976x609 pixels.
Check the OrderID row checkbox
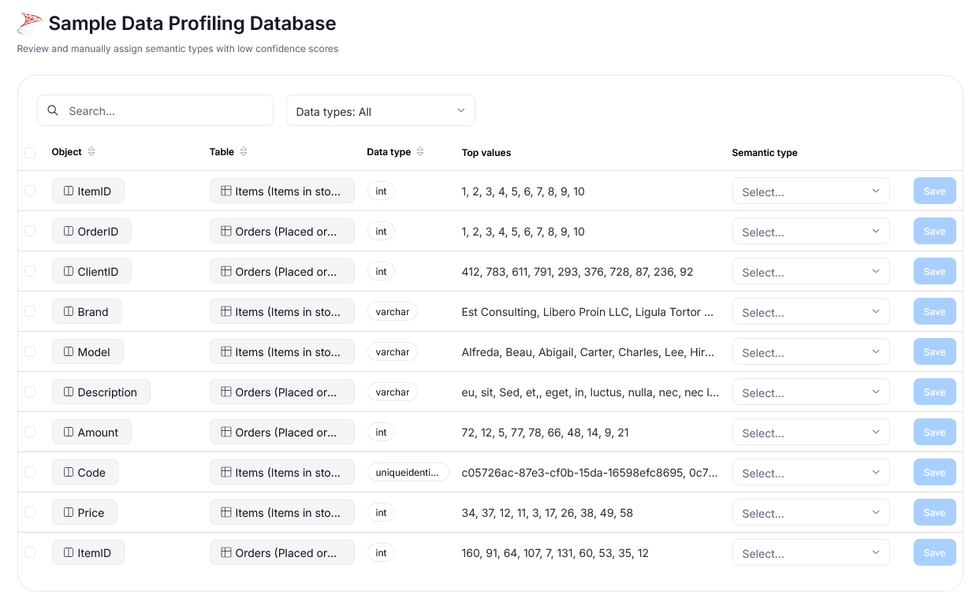pos(30,231)
